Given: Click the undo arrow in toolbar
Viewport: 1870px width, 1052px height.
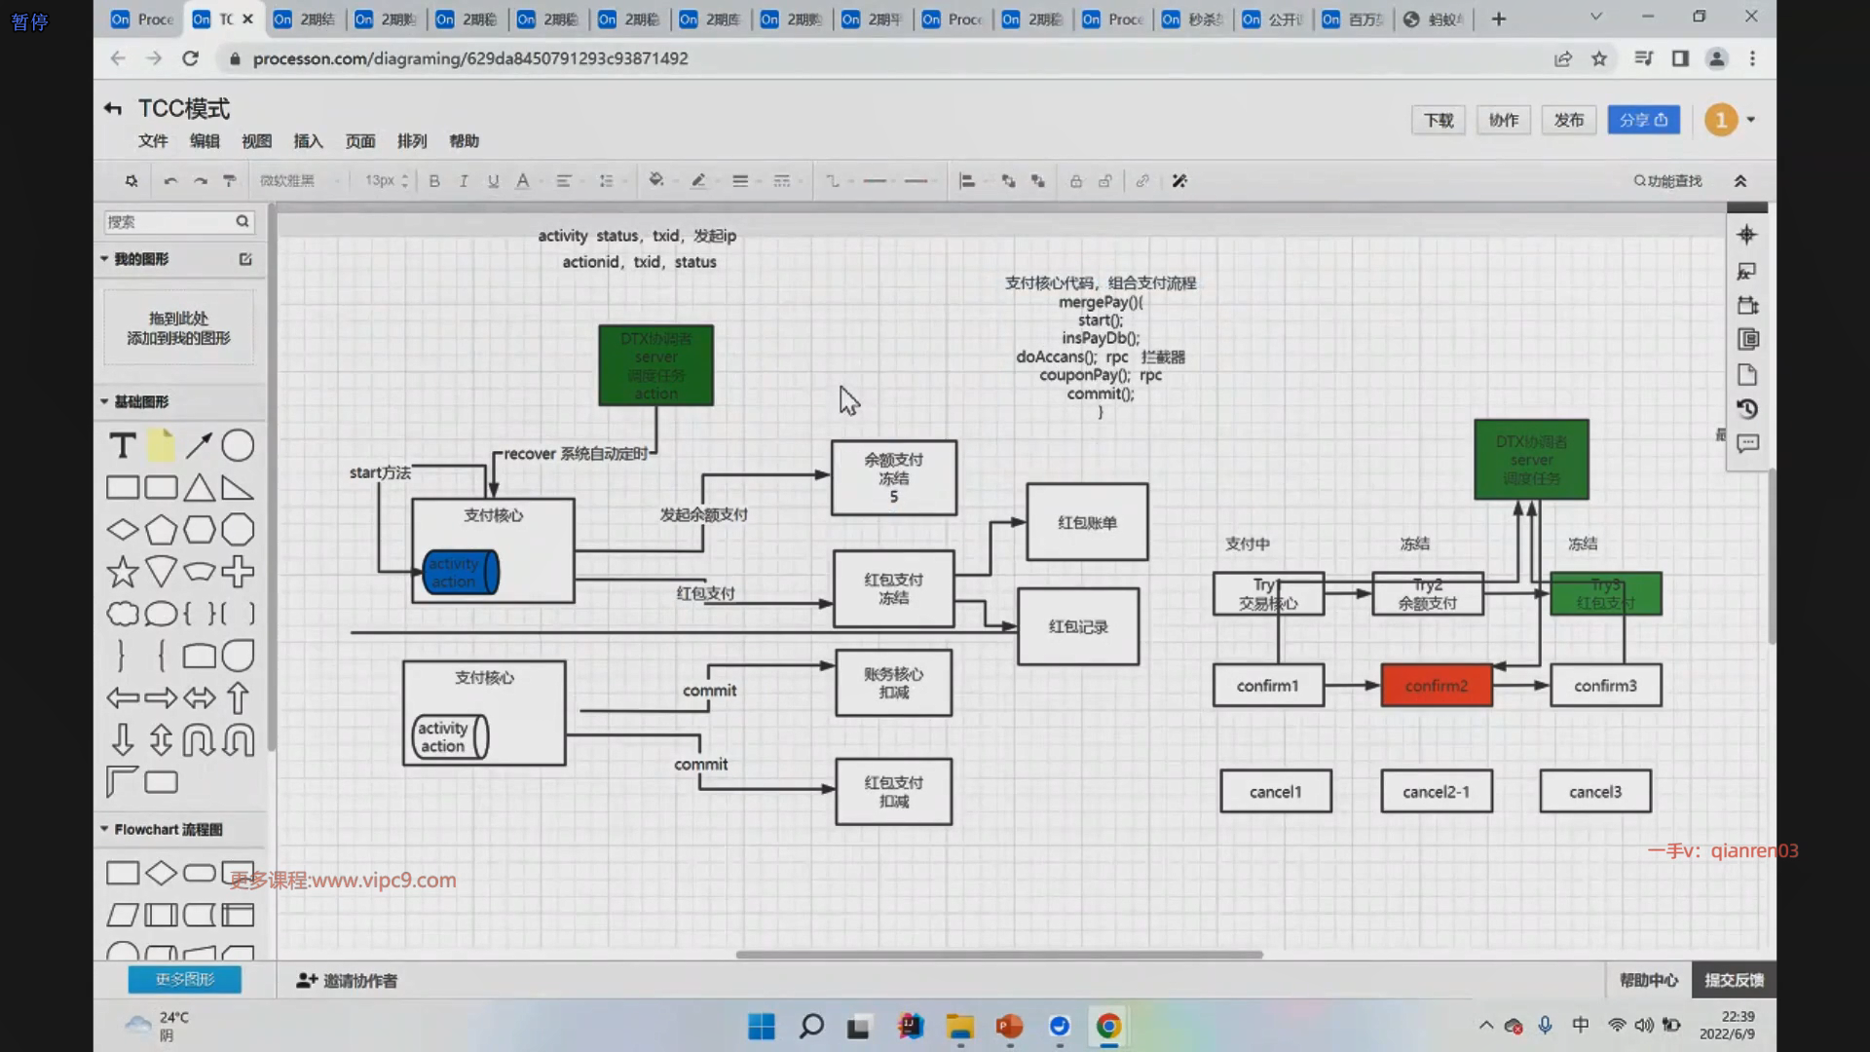Looking at the screenshot, I should [170, 181].
